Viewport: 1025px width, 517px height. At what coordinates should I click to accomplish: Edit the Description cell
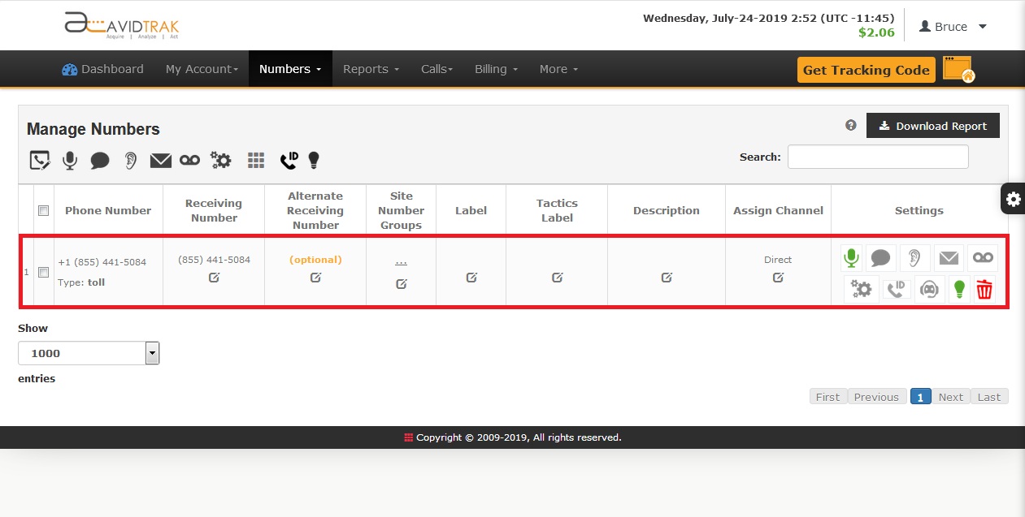pyautogui.click(x=667, y=278)
